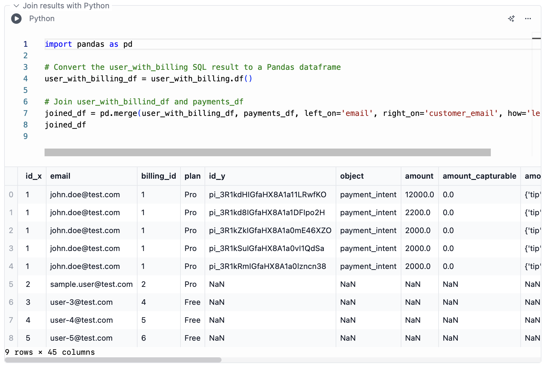The width and height of the screenshot is (545, 365).
Task: Click payment_intent cell in row index 0
Action: pos(368,195)
